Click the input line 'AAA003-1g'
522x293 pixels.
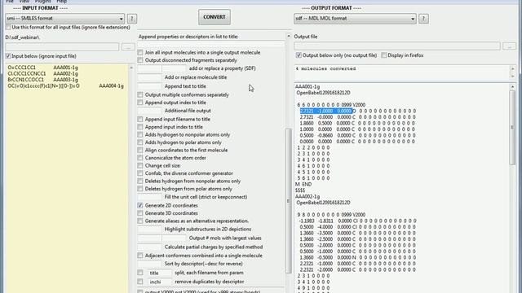click(42, 80)
